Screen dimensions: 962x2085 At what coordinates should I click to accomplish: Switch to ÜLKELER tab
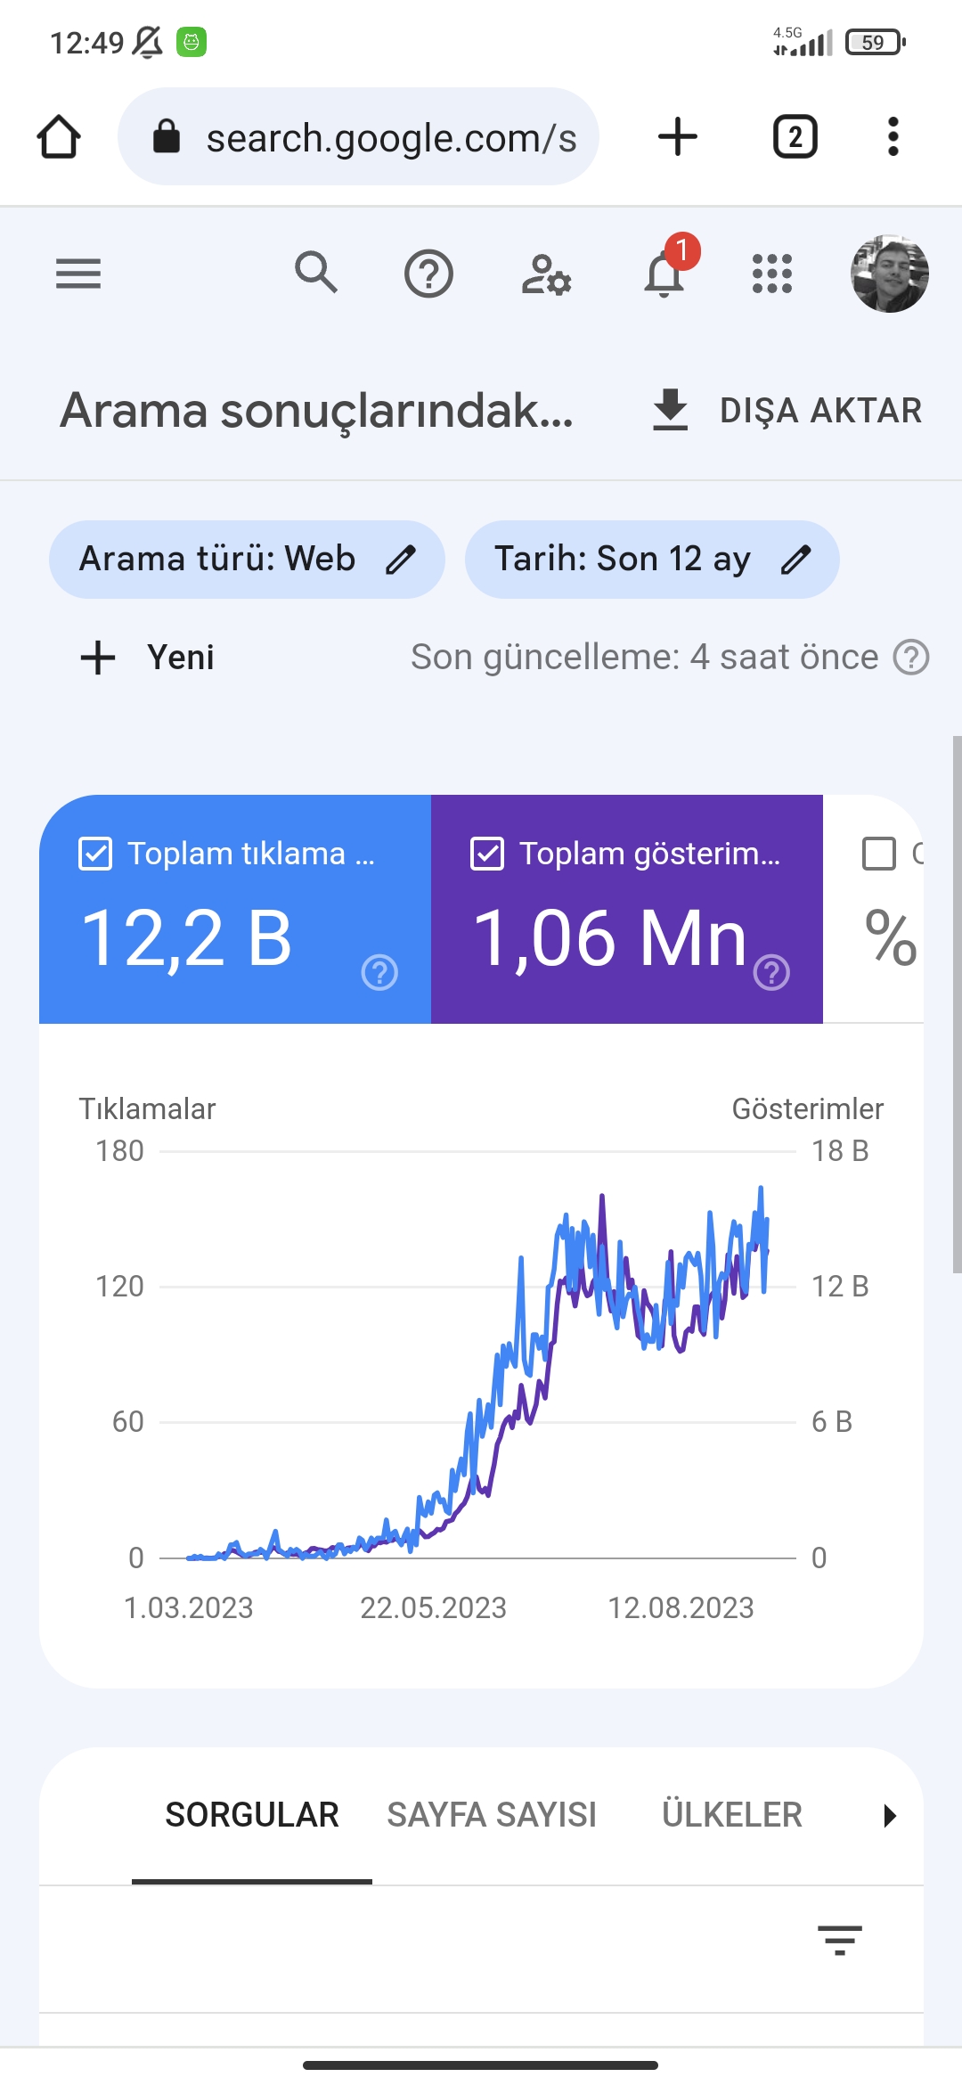732,1815
